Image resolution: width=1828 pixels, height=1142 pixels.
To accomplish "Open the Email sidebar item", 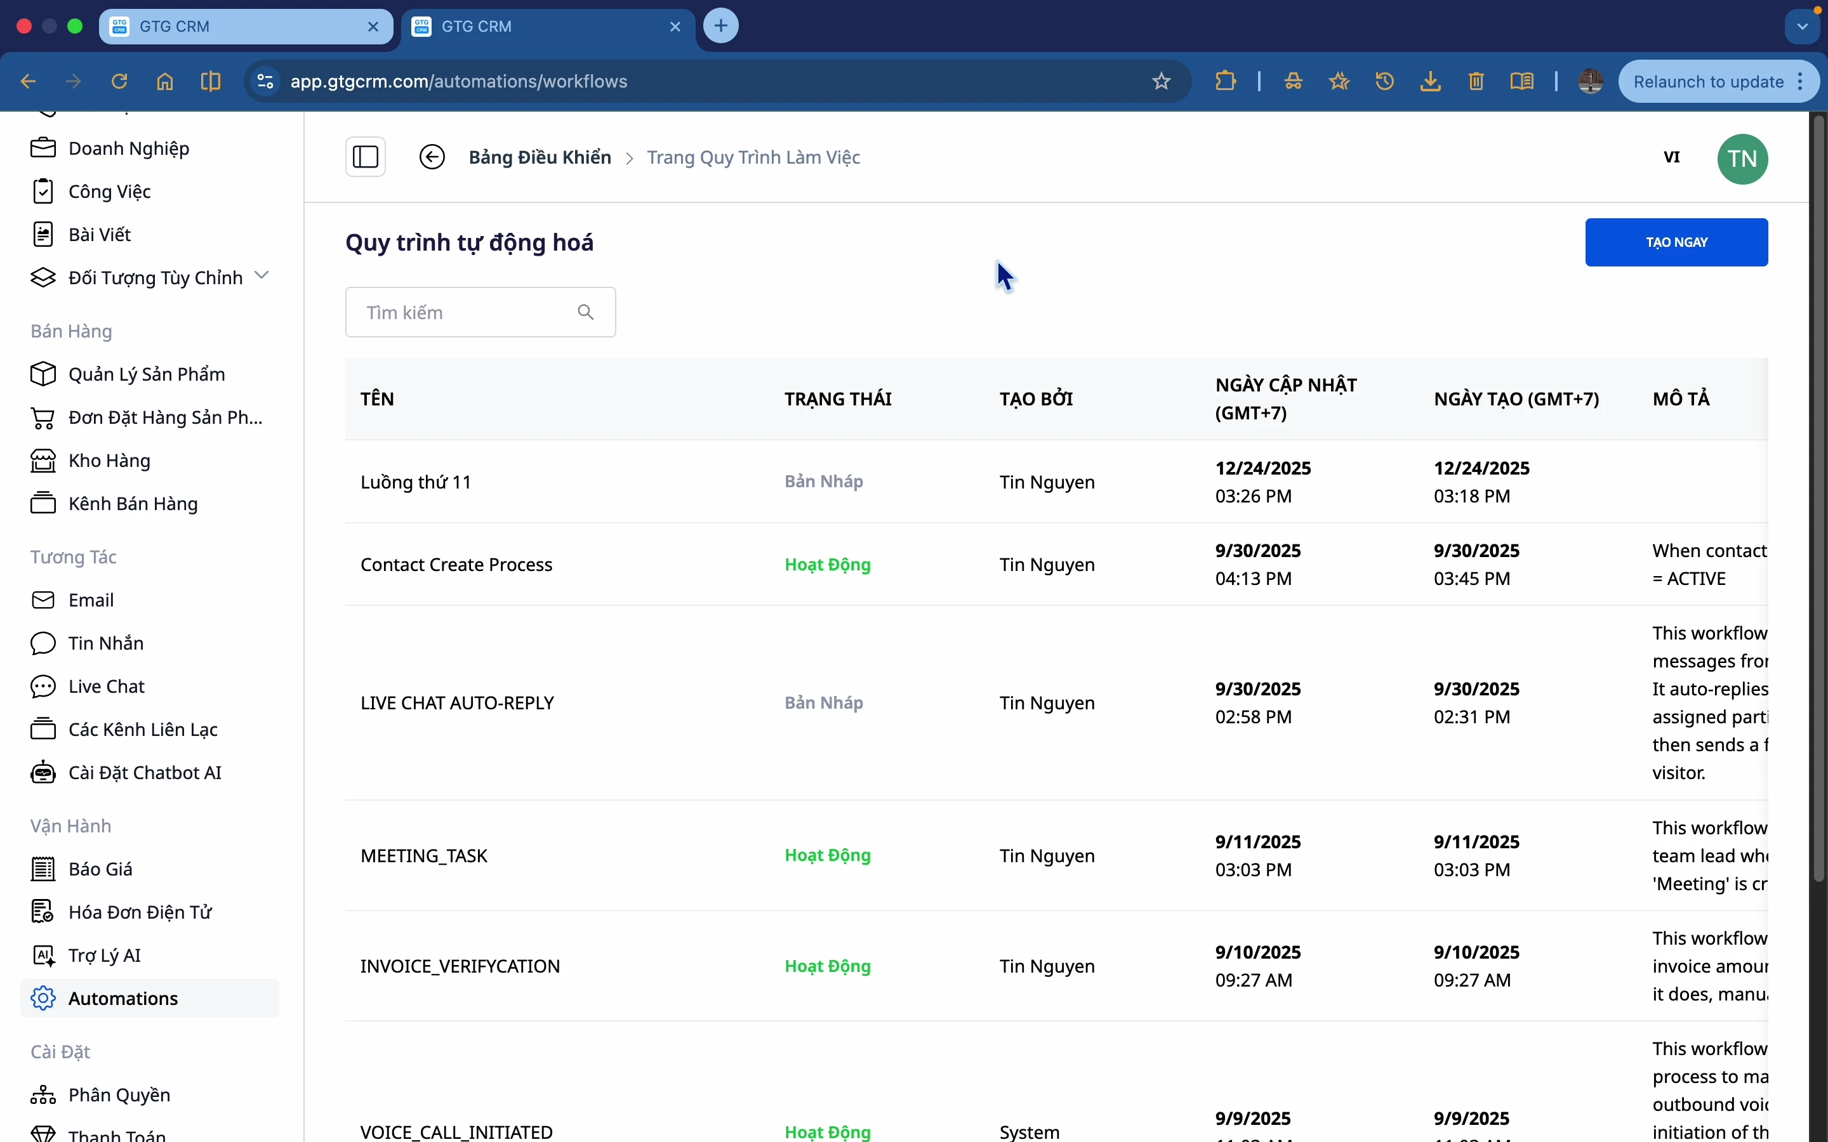I will point(91,600).
